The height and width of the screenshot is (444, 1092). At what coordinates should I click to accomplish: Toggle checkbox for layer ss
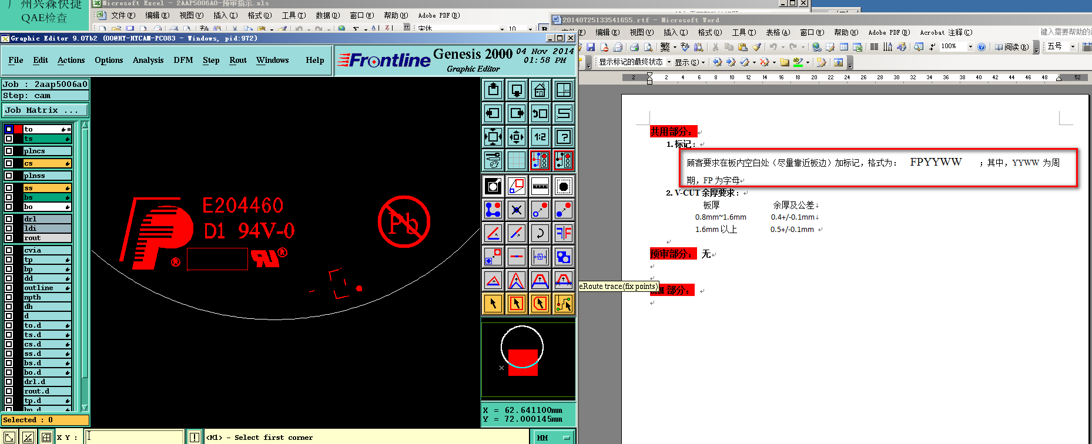point(9,188)
